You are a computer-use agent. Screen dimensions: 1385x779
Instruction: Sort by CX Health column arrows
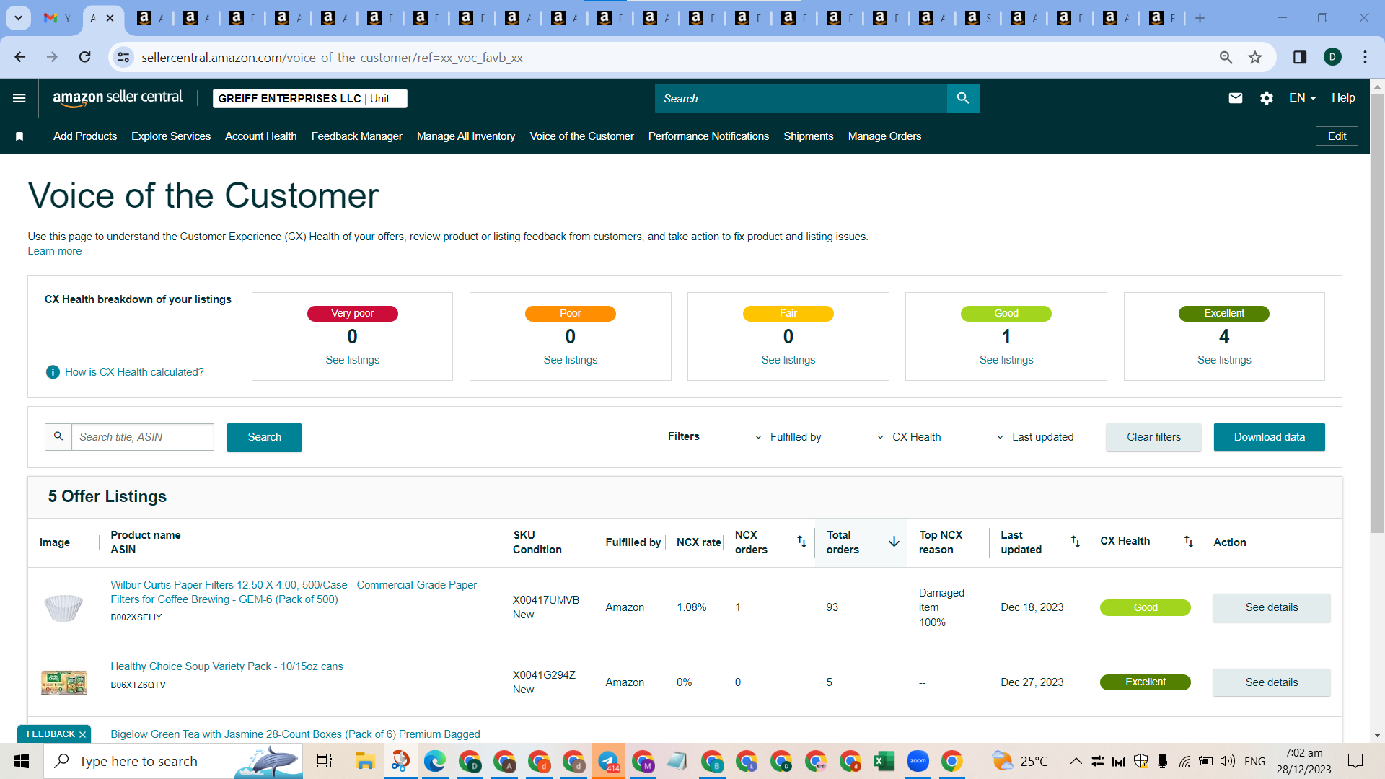click(1188, 542)
